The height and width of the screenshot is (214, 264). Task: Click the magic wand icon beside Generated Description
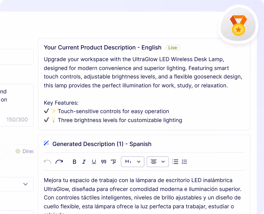click(46, 144)
